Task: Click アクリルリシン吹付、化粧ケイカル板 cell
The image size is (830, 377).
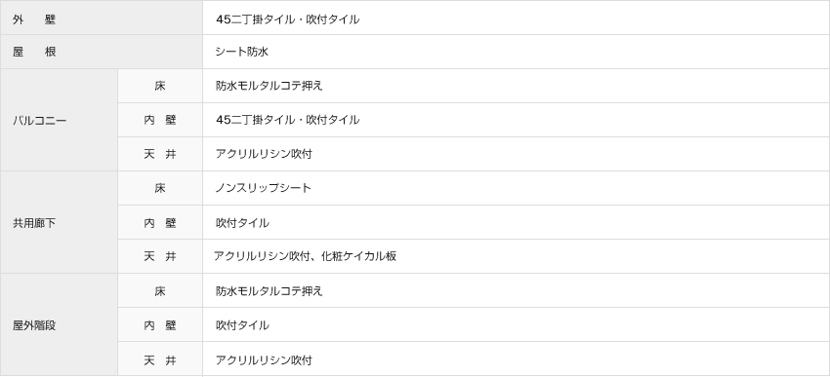Action: click(517, 256)
